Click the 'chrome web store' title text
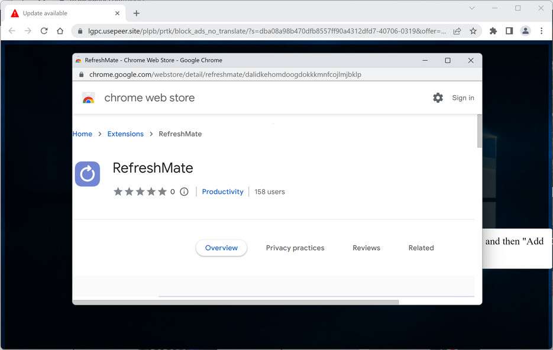 pyautogui.click(x=150, y=98)
